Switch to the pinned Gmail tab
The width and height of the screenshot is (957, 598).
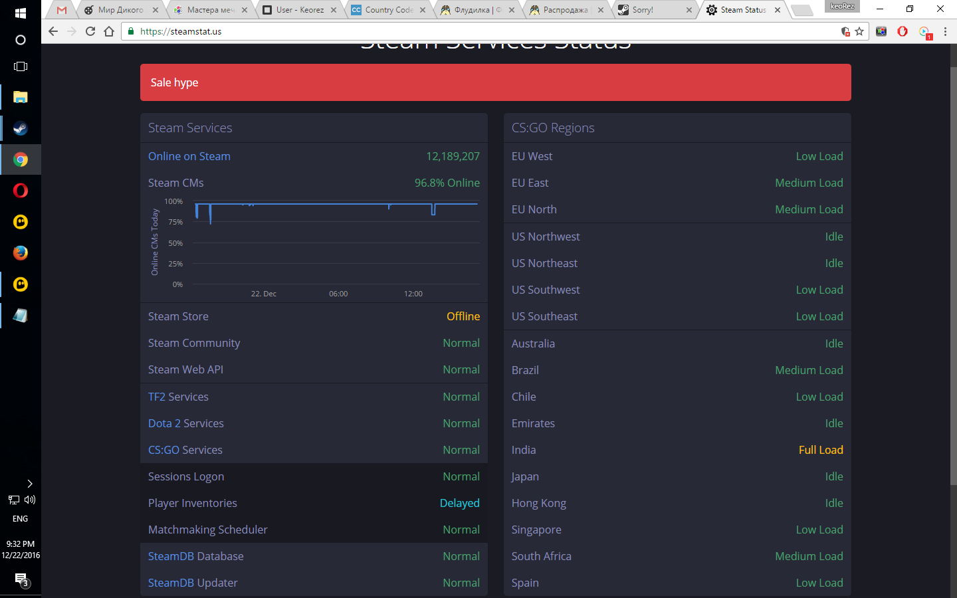62,10
